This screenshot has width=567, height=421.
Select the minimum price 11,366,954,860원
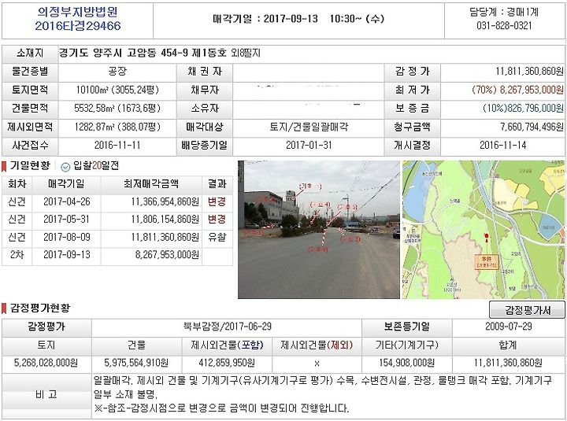[165, 201]
